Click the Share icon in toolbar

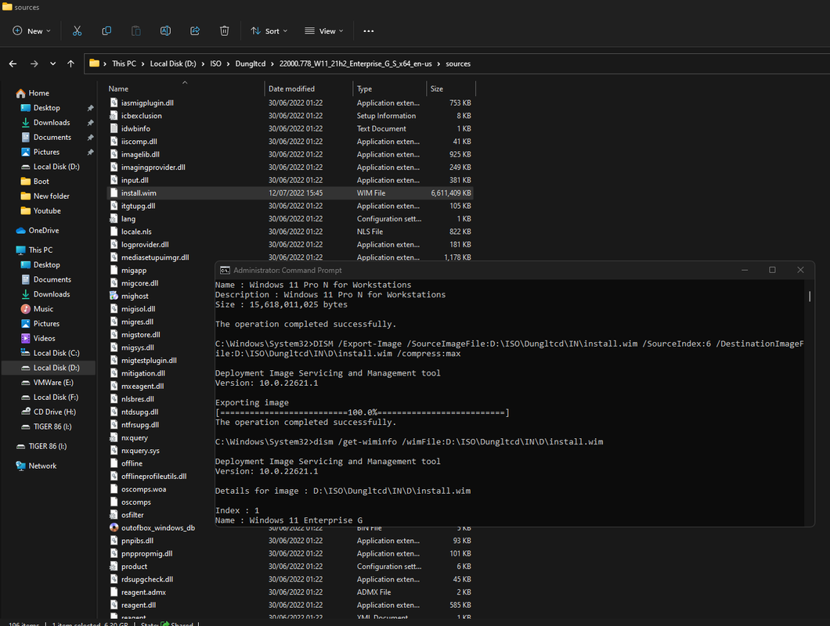[x=195, y=31]
